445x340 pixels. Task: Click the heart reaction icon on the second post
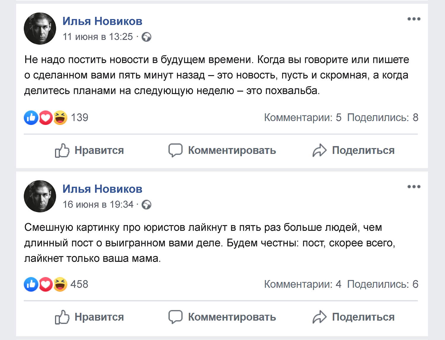click(46, 284)
